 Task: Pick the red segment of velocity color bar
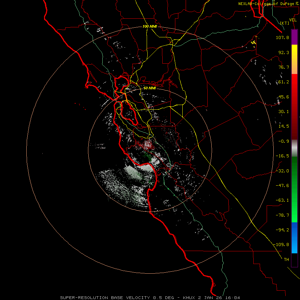(x=294, y=107)
